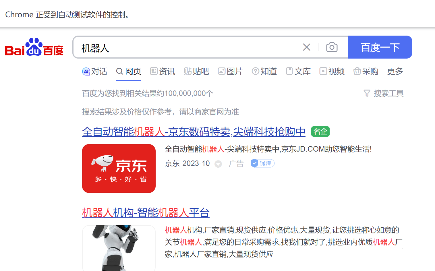
Task: Open the 资讯 tab
Action: [x=163, y=71]
